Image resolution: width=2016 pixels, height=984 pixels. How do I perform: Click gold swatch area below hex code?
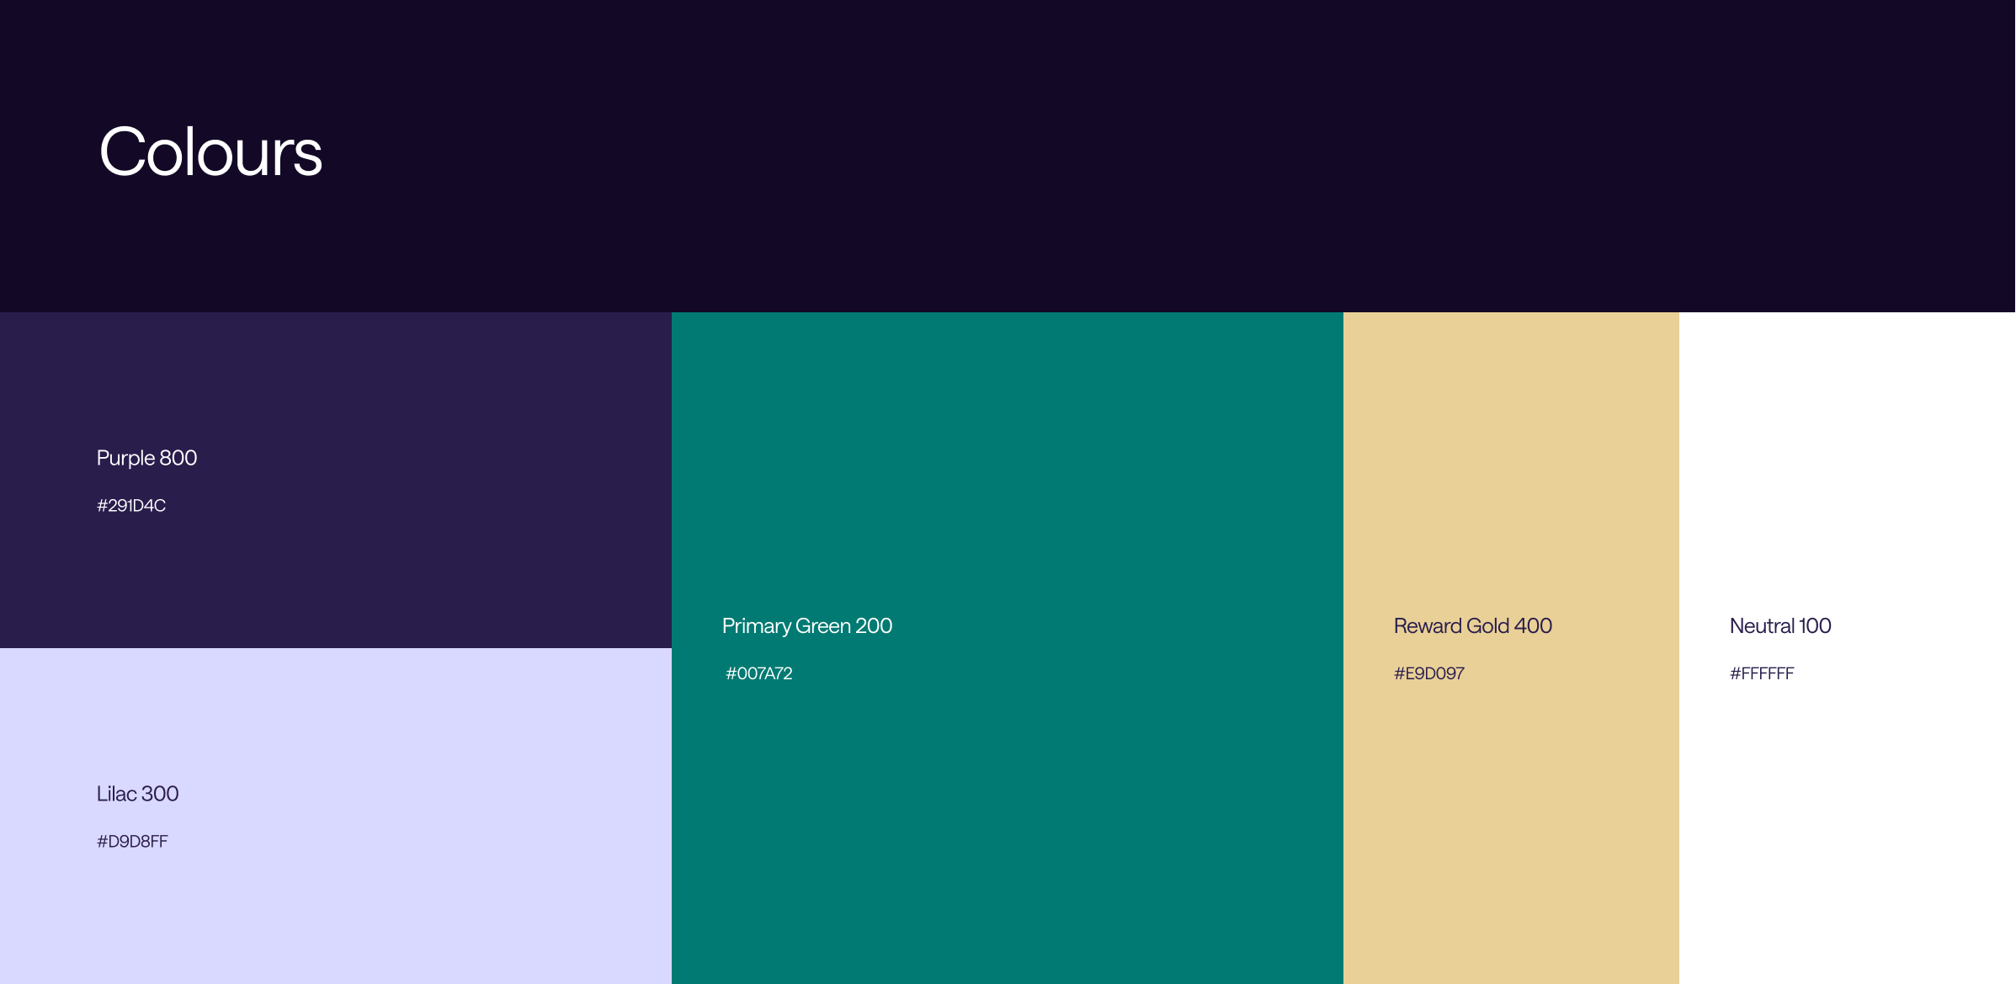[1511, 842]
